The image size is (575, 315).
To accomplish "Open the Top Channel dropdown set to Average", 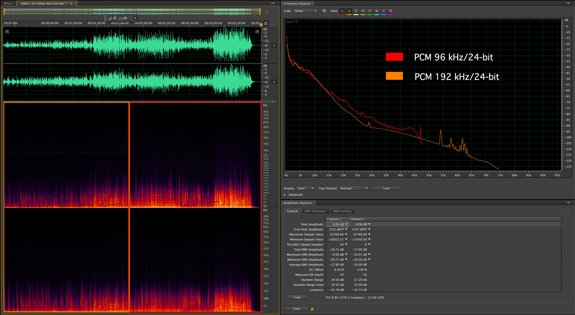I will point(354,188).
